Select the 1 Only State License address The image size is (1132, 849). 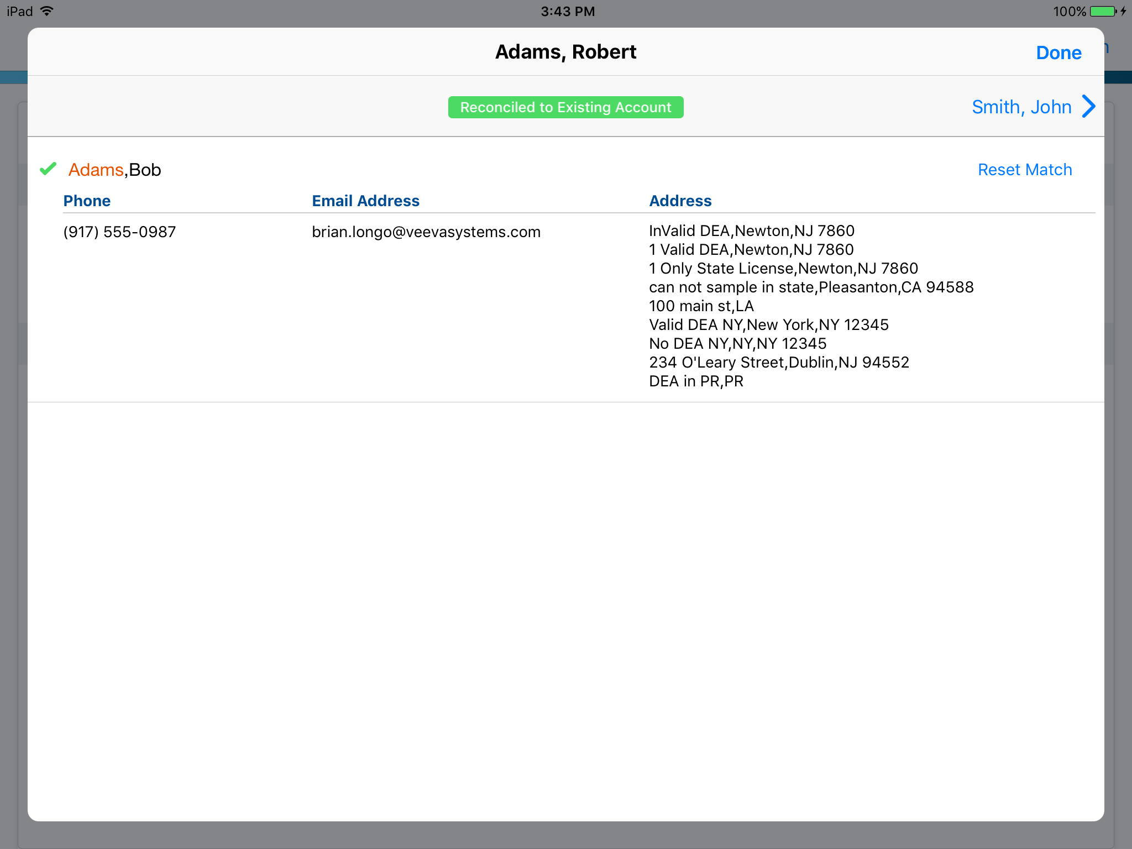pos(783,268)
